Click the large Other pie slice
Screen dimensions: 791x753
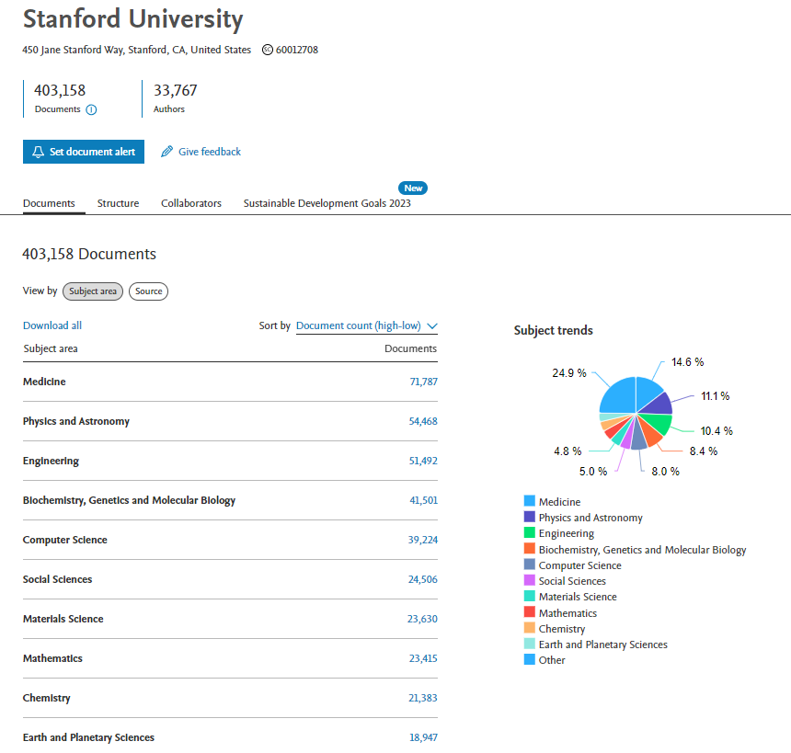(618, 396)
